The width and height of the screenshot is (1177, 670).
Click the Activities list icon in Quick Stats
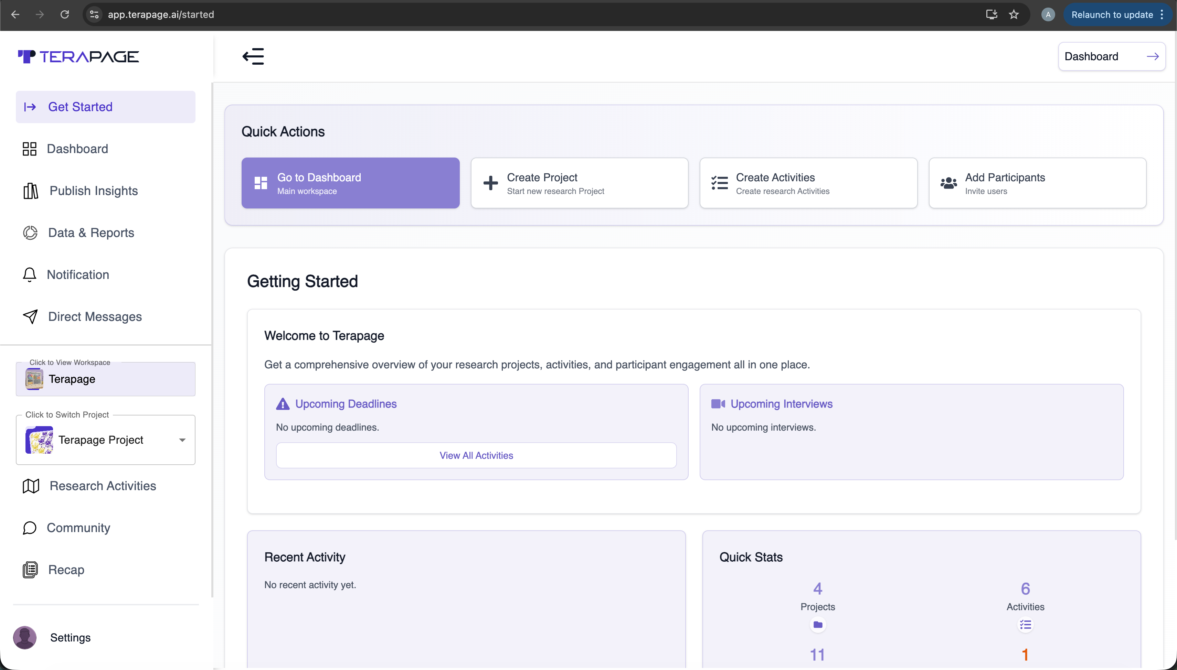(x=1025, y=625)
